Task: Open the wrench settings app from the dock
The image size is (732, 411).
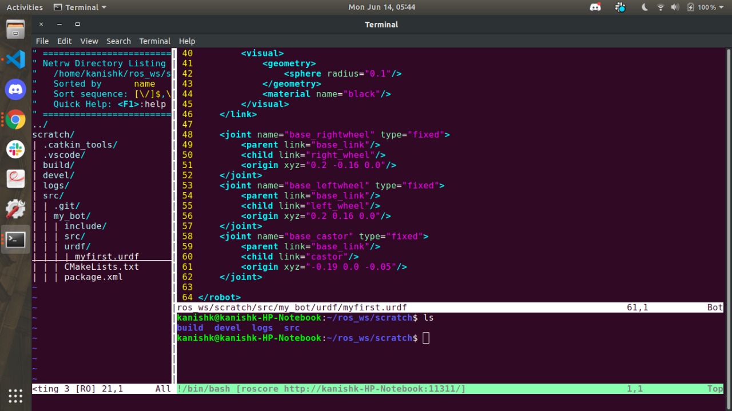Action: [x=15, y=209]
